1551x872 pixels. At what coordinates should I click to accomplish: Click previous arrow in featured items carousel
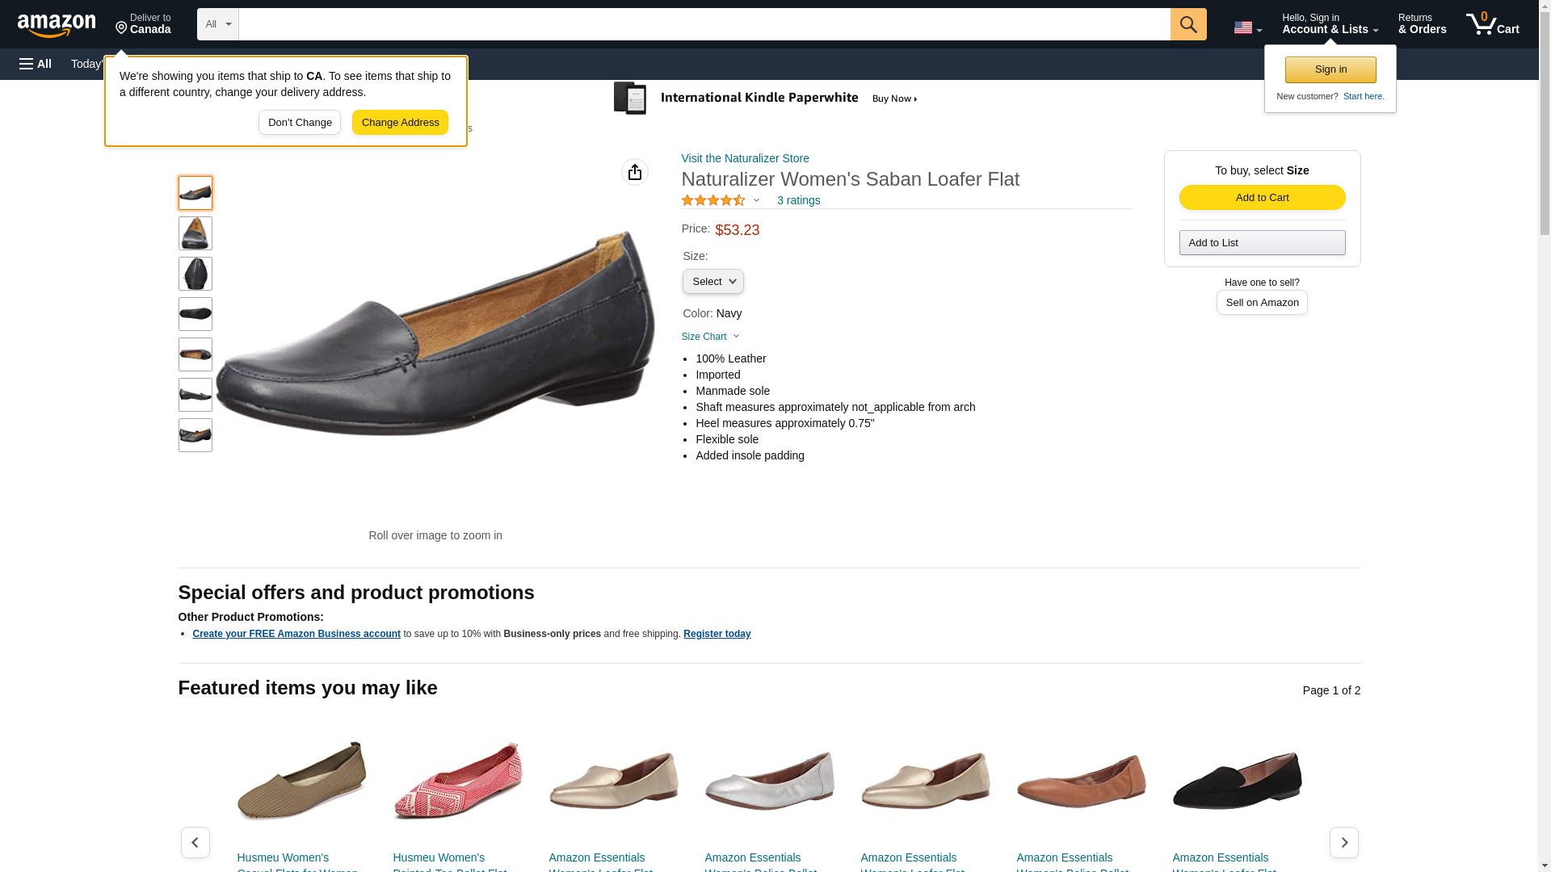(x=195, y=842)
